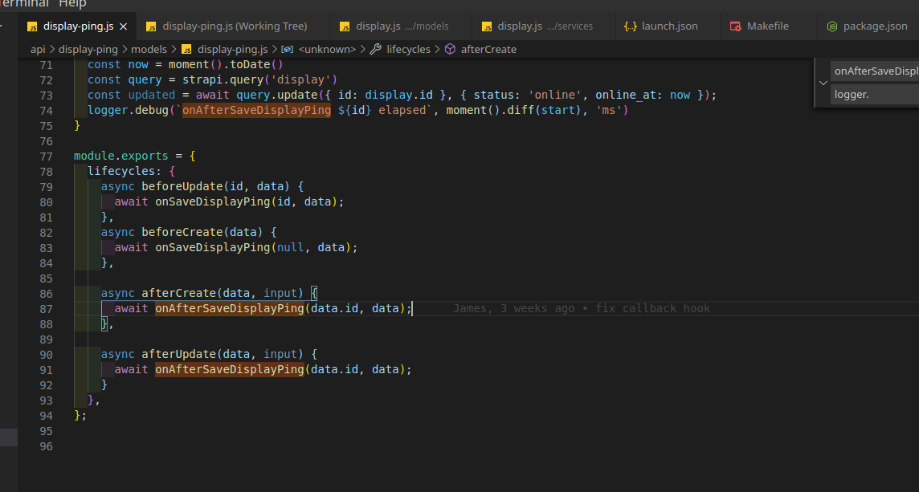Click JS file icon in breadcrumb path
The width and height of the screenshot is (919, 492).
point(186,49)
